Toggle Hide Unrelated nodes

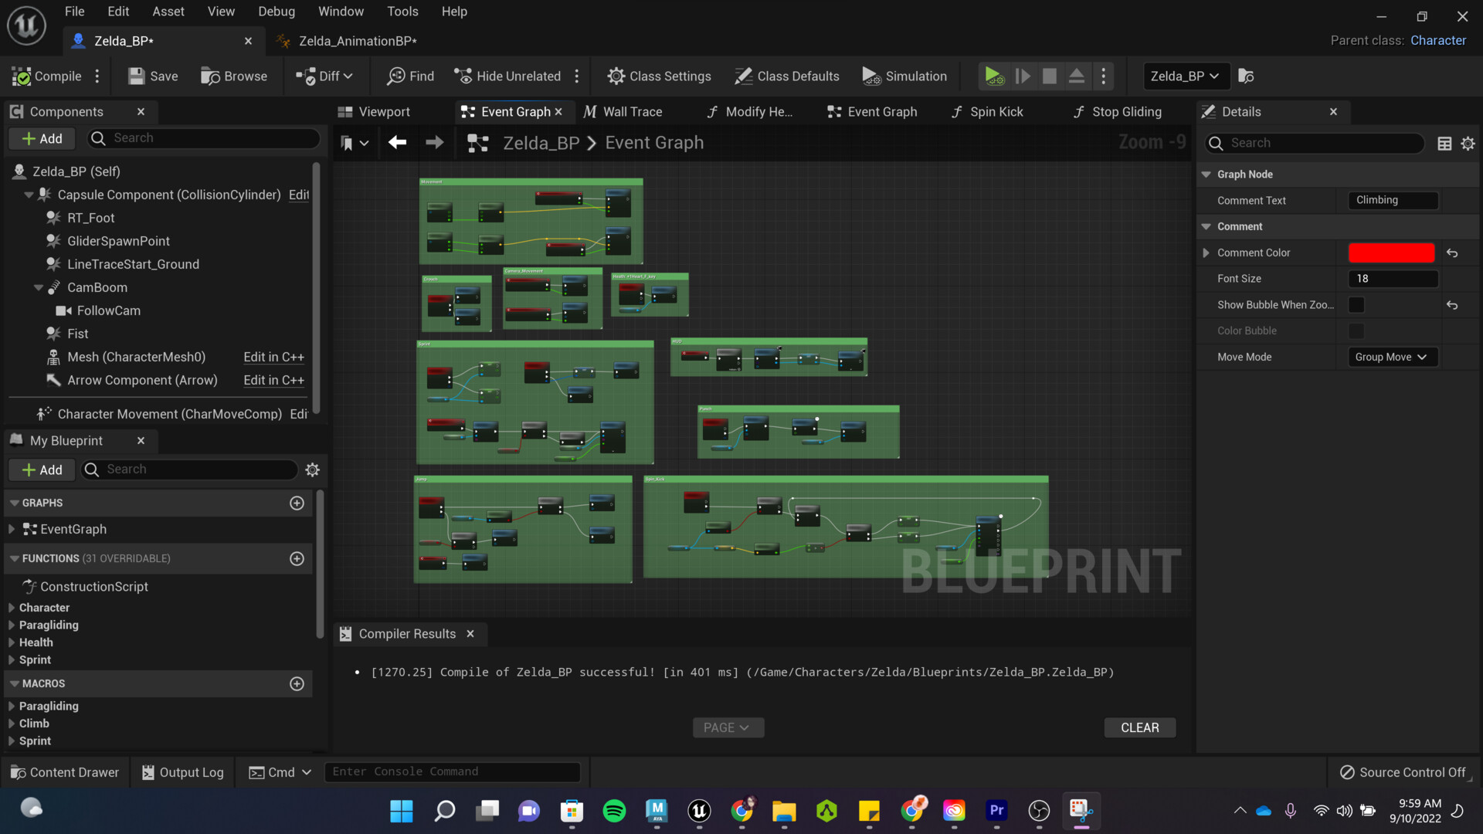[507, 76]
